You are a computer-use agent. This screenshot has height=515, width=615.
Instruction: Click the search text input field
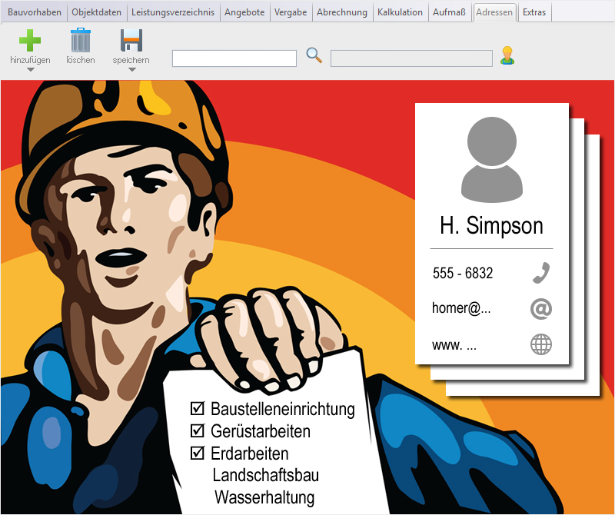234,58
